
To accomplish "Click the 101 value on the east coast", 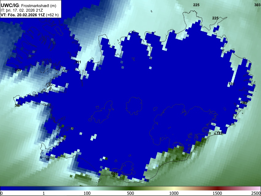I will (232, 84).
